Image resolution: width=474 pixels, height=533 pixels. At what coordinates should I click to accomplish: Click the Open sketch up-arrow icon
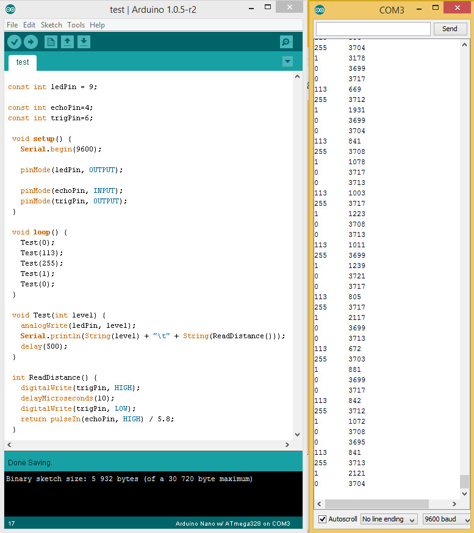[x=68, y=42]
